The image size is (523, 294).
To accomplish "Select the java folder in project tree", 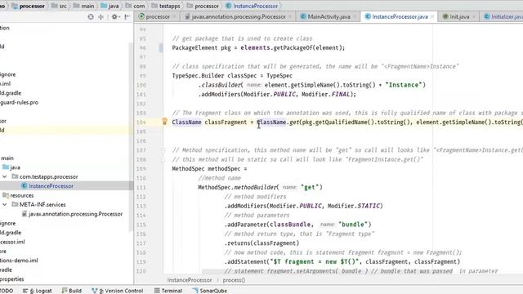I will 11,167.
